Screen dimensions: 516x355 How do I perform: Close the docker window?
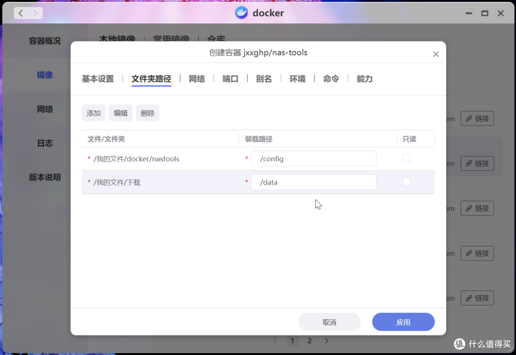[x=501, y=13]
